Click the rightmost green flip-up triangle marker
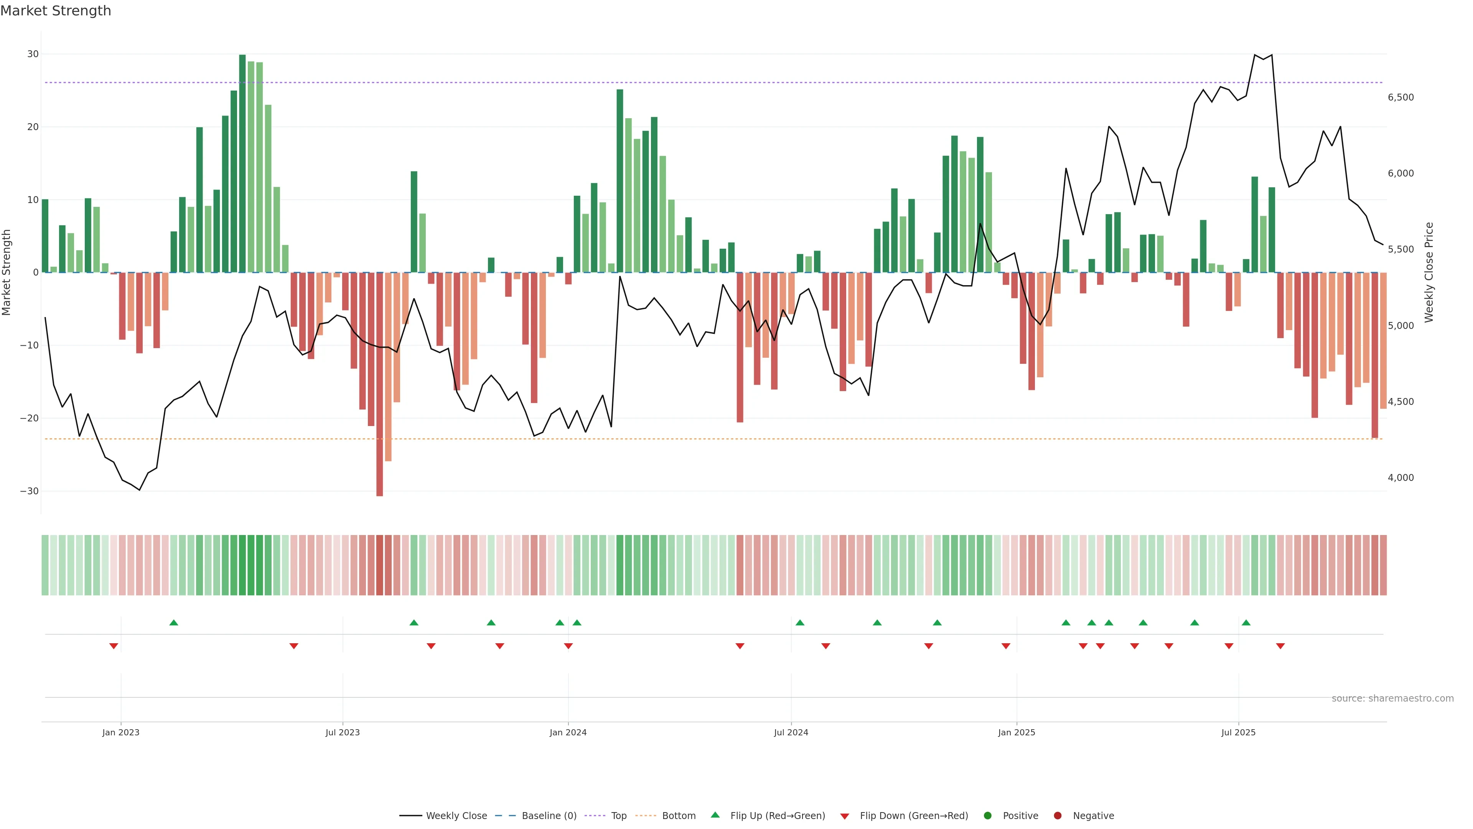The image size is (1473, 829). [1246, 623]
